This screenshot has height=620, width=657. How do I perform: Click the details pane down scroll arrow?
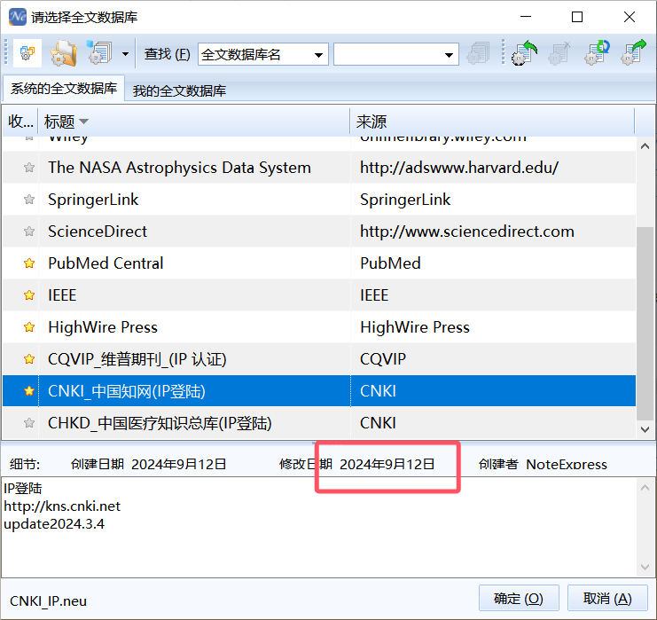point(645,567)
